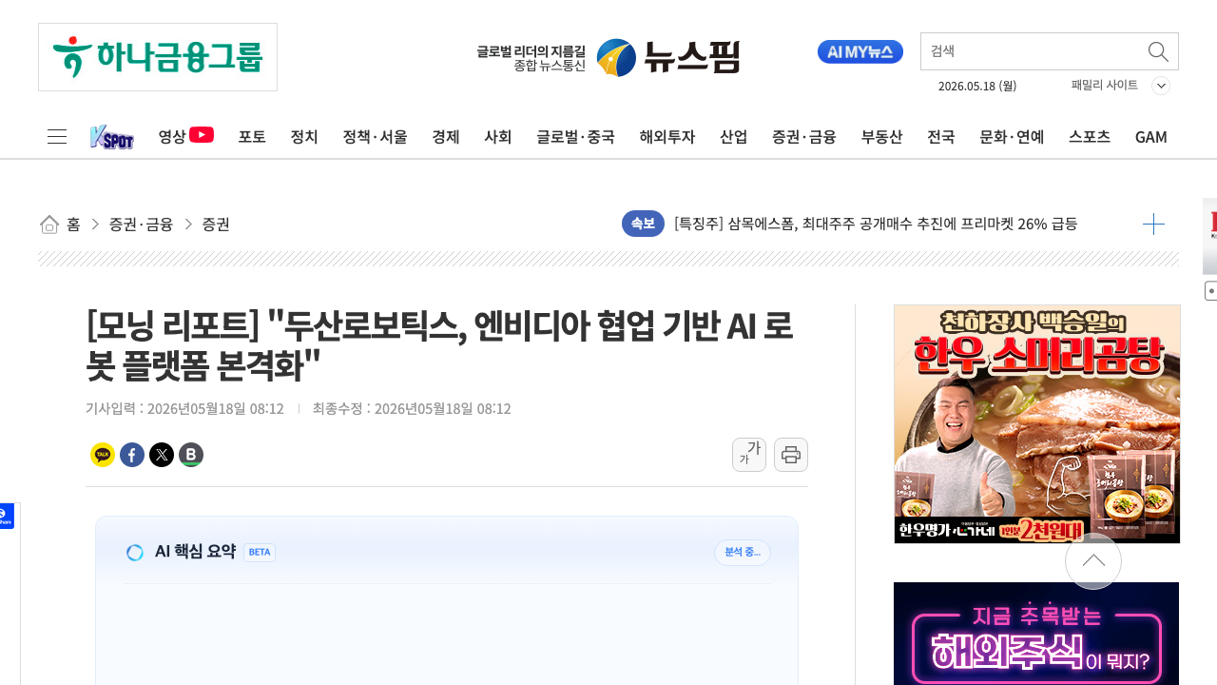The height and width of the screenshot is (685, 1217).
Task: Print the article with printer icon
Action: tap(791, 455)
